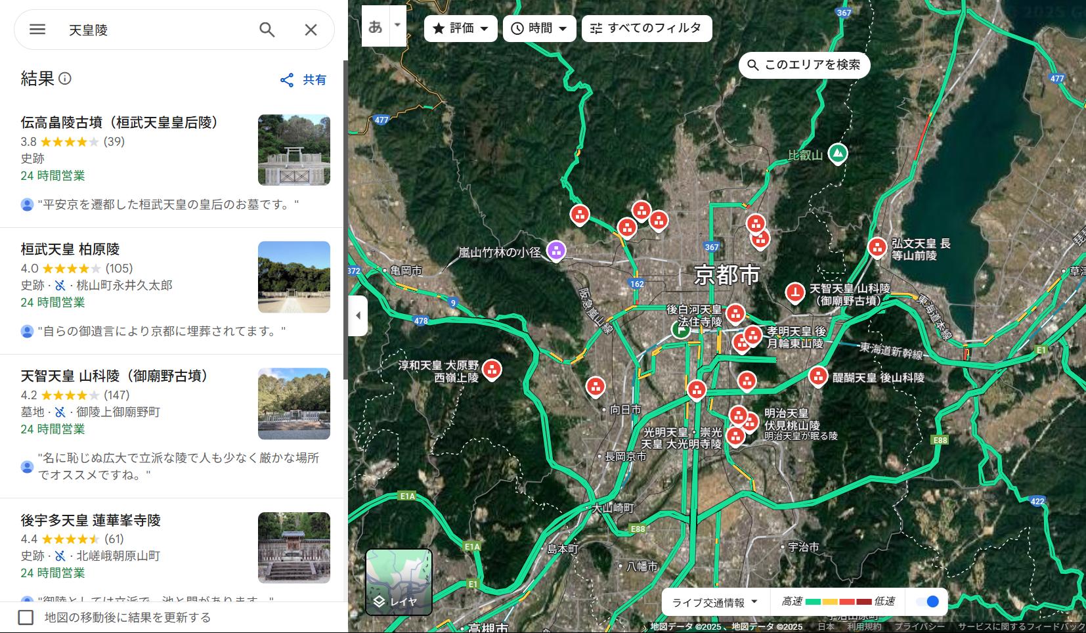Click the green flag marker on map
The image size is (1086, 633).
pos(680,330)
